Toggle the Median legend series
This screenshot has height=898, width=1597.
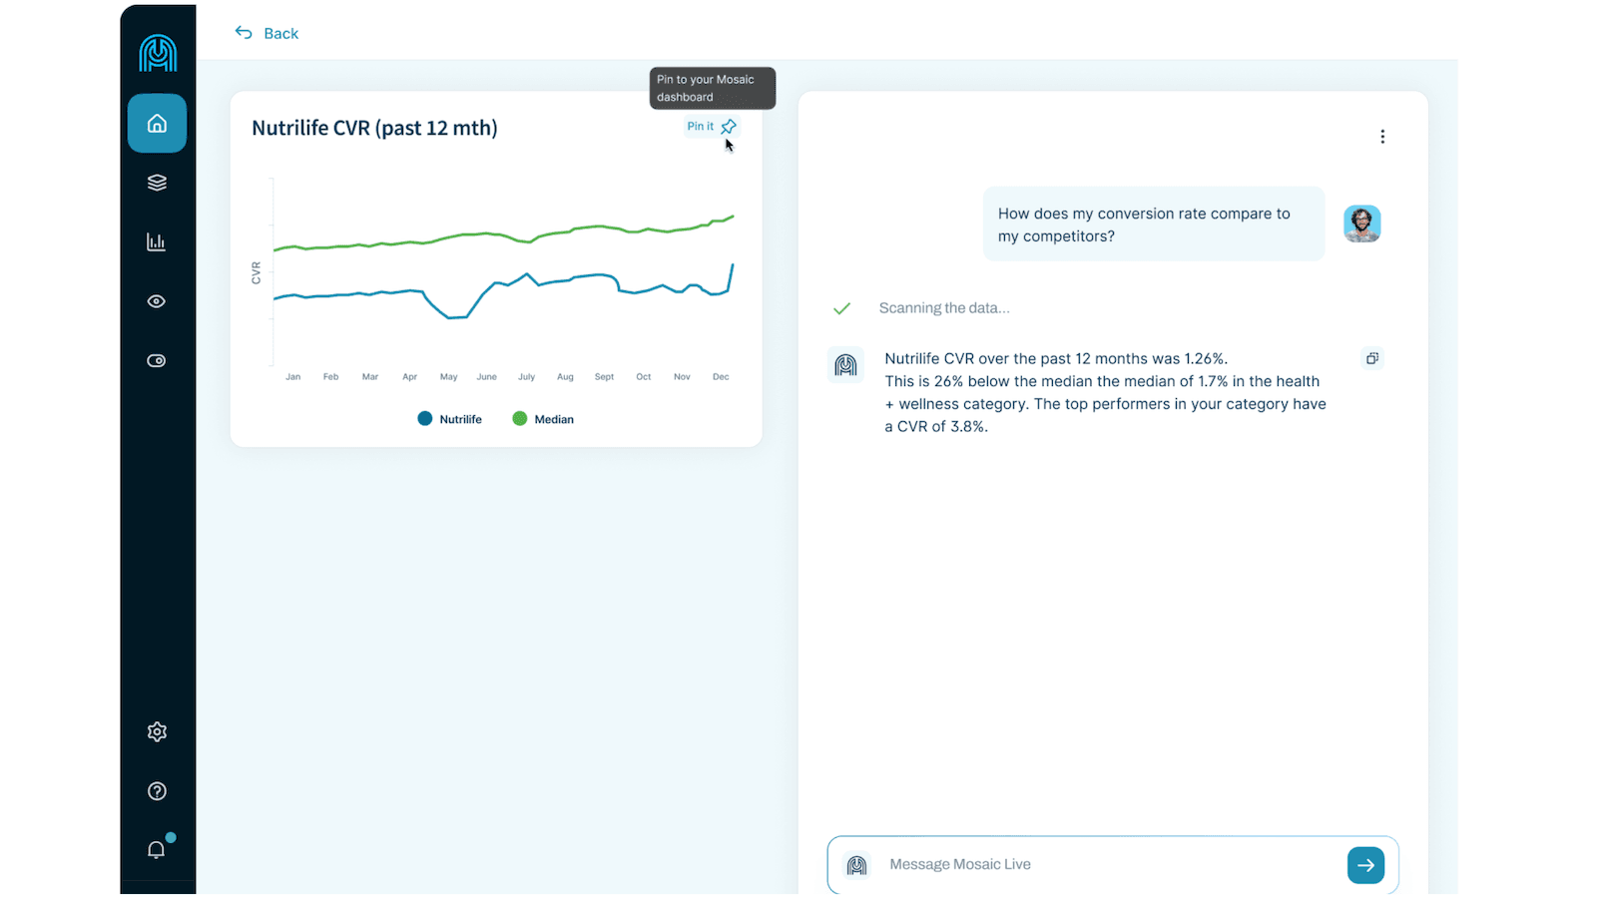click(543, 419)
